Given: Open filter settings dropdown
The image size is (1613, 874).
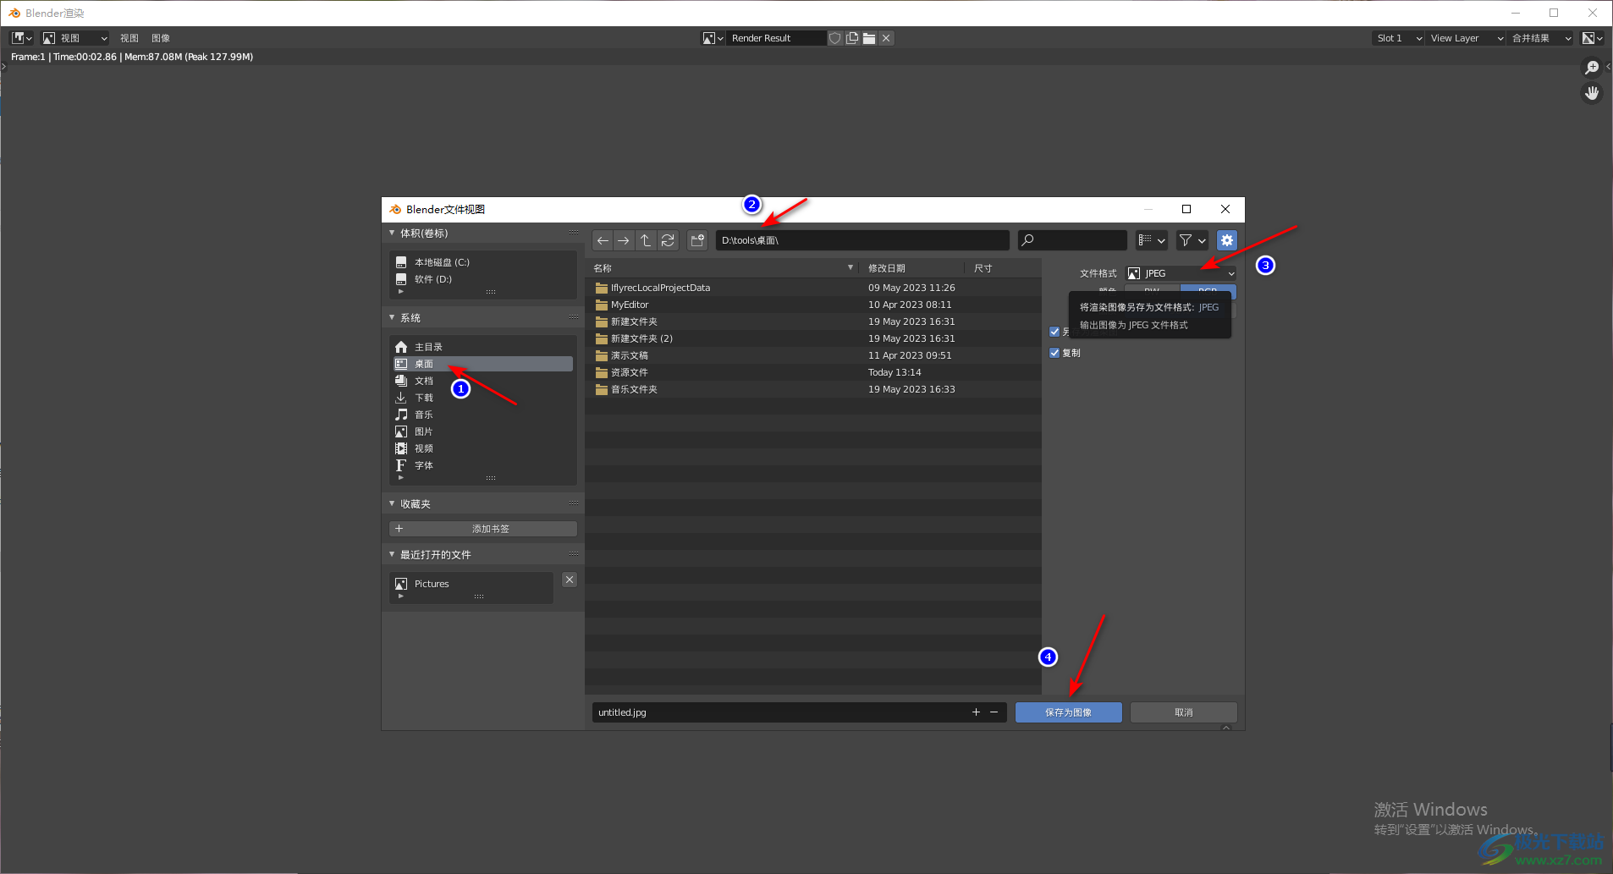Looking at the screenshot, I should point(1192,240).
